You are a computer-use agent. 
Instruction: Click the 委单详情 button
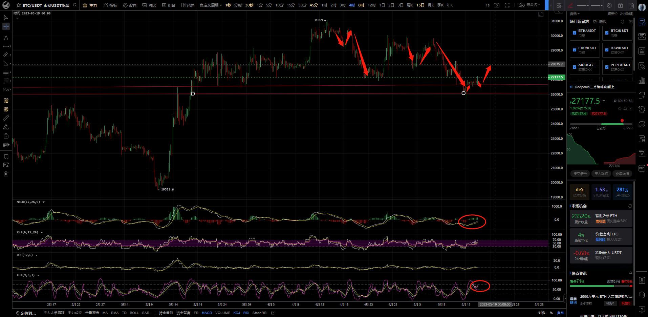622,174
